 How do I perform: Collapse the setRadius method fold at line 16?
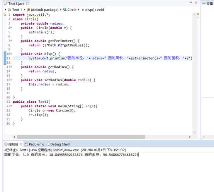coord(12,80)
